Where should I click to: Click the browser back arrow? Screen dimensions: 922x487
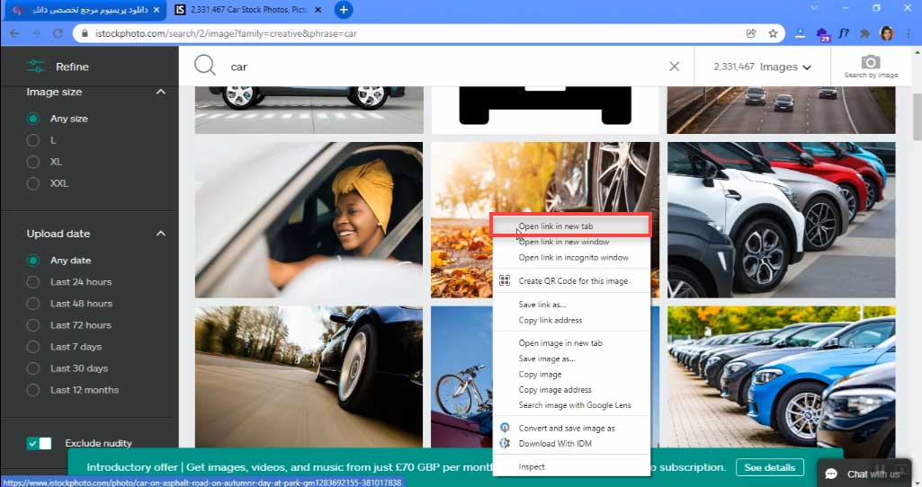[14, 33]
